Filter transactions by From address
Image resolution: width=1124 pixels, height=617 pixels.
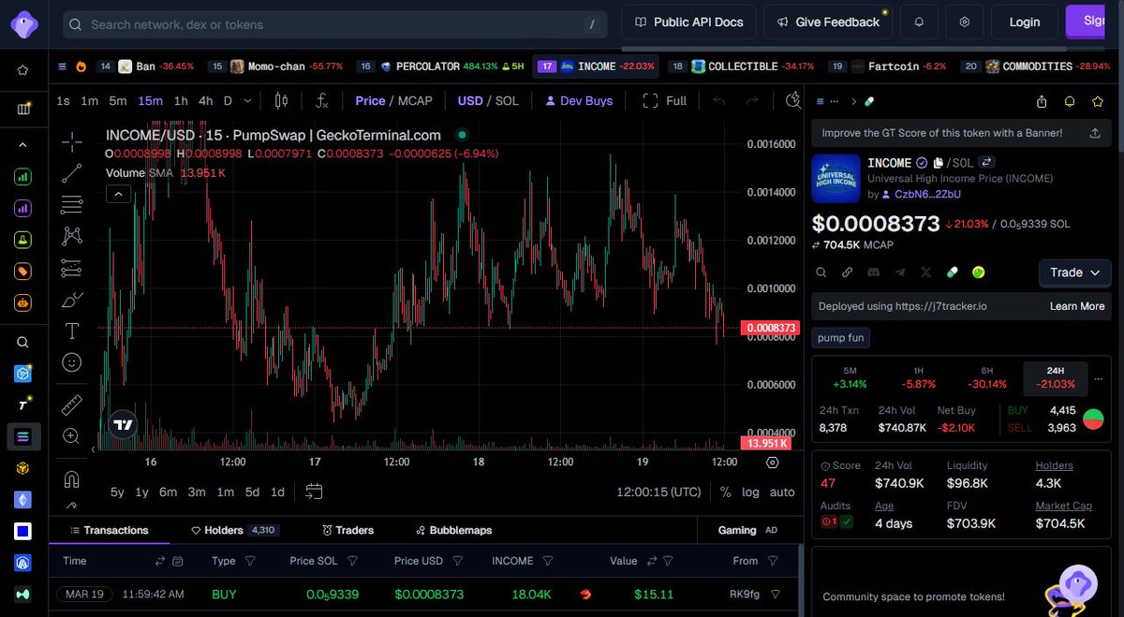[x=773, y=561]
